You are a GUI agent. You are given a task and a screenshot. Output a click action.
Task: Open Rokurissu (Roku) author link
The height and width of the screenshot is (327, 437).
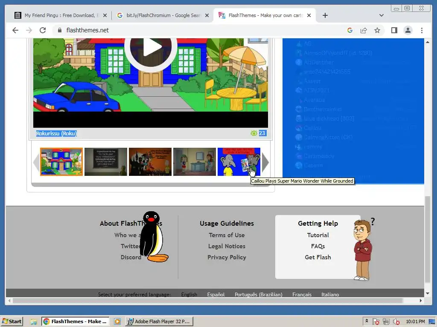pos(56,133)
